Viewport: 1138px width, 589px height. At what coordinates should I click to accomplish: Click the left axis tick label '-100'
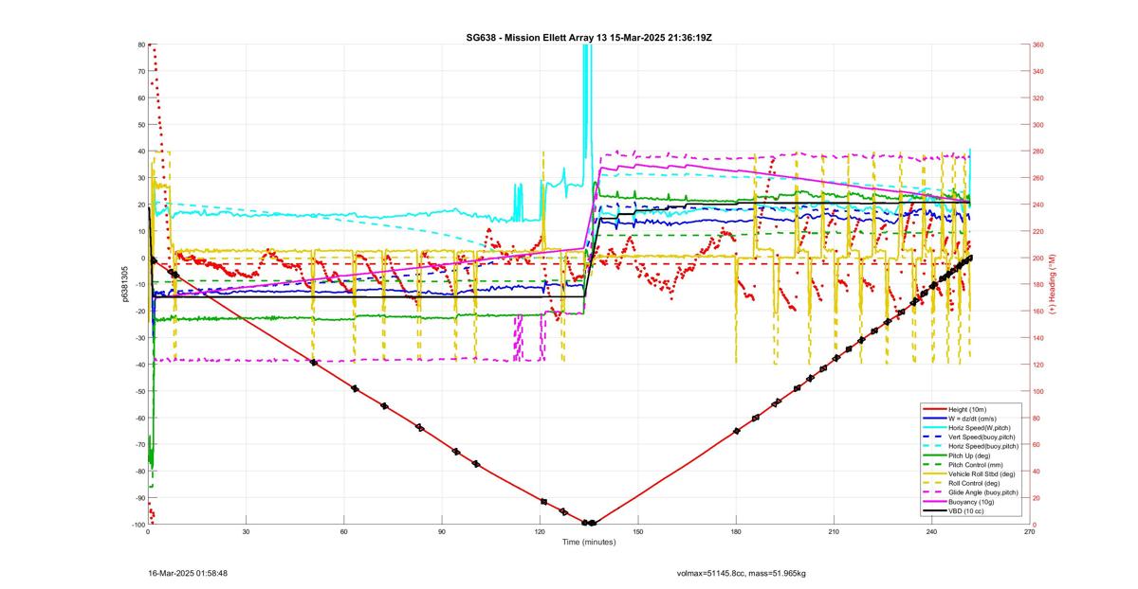point(138,525)
